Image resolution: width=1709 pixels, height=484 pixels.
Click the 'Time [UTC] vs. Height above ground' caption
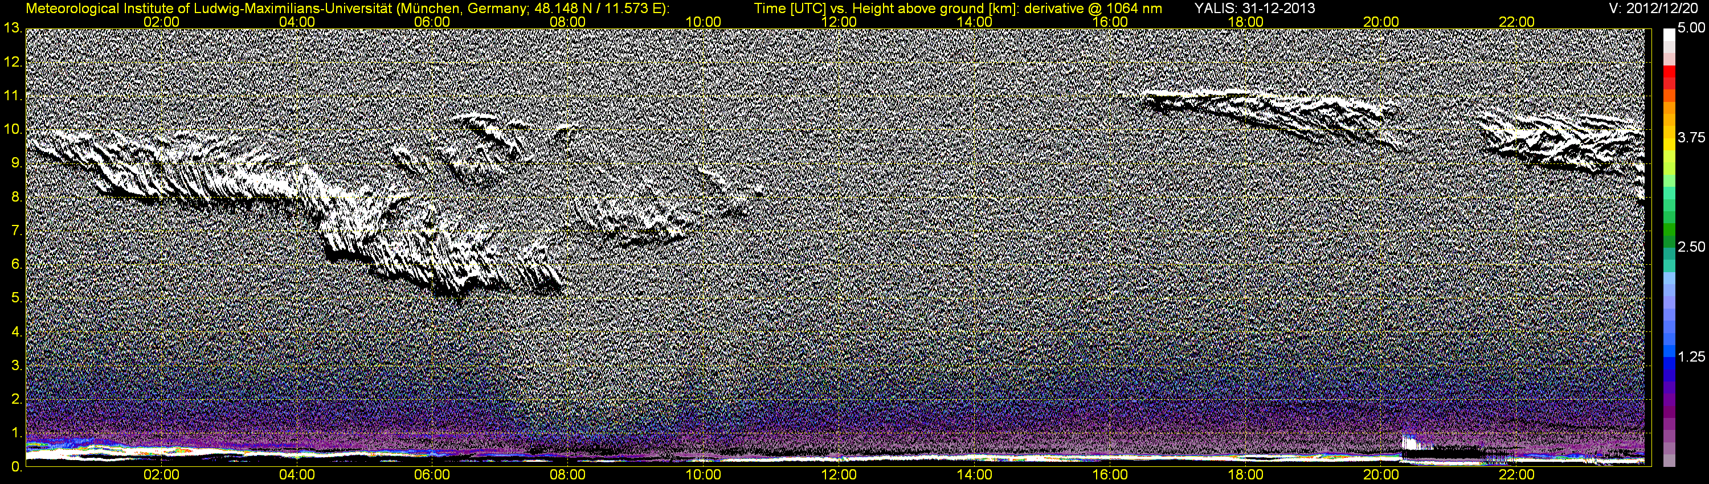(959, 9)
